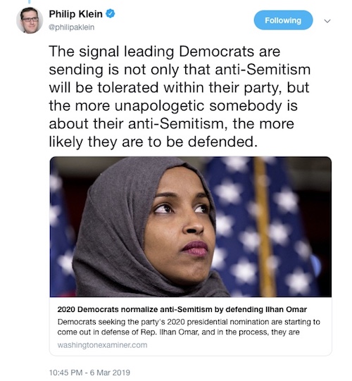Click Philip Klein's profile avatar

click(30, 20)
